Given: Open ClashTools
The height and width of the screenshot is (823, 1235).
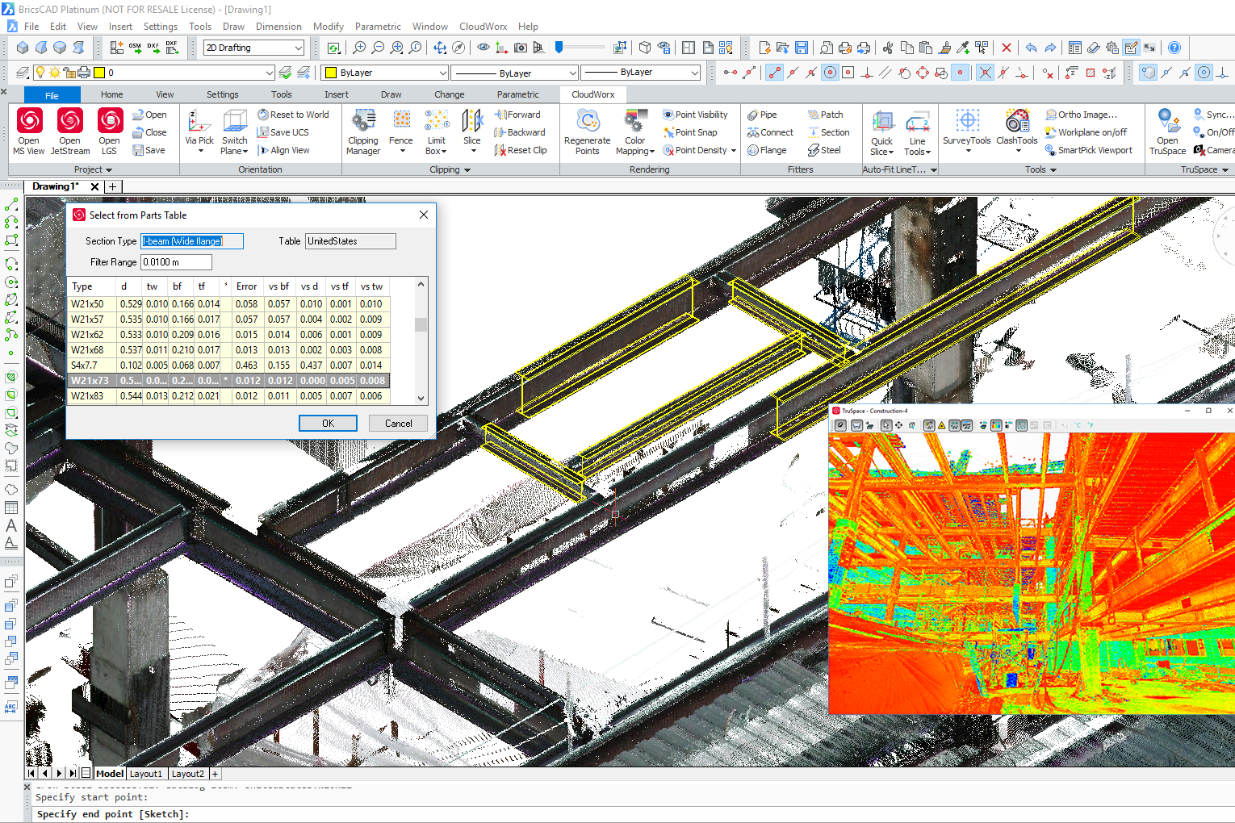Looking at the screenshot, I should (x=1017, y=132).
